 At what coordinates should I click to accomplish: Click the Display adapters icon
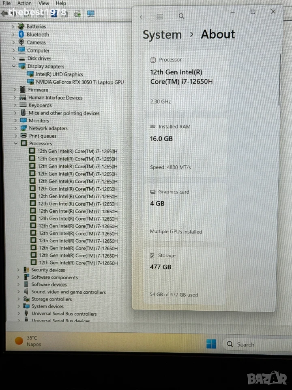(x=22, y=66)
